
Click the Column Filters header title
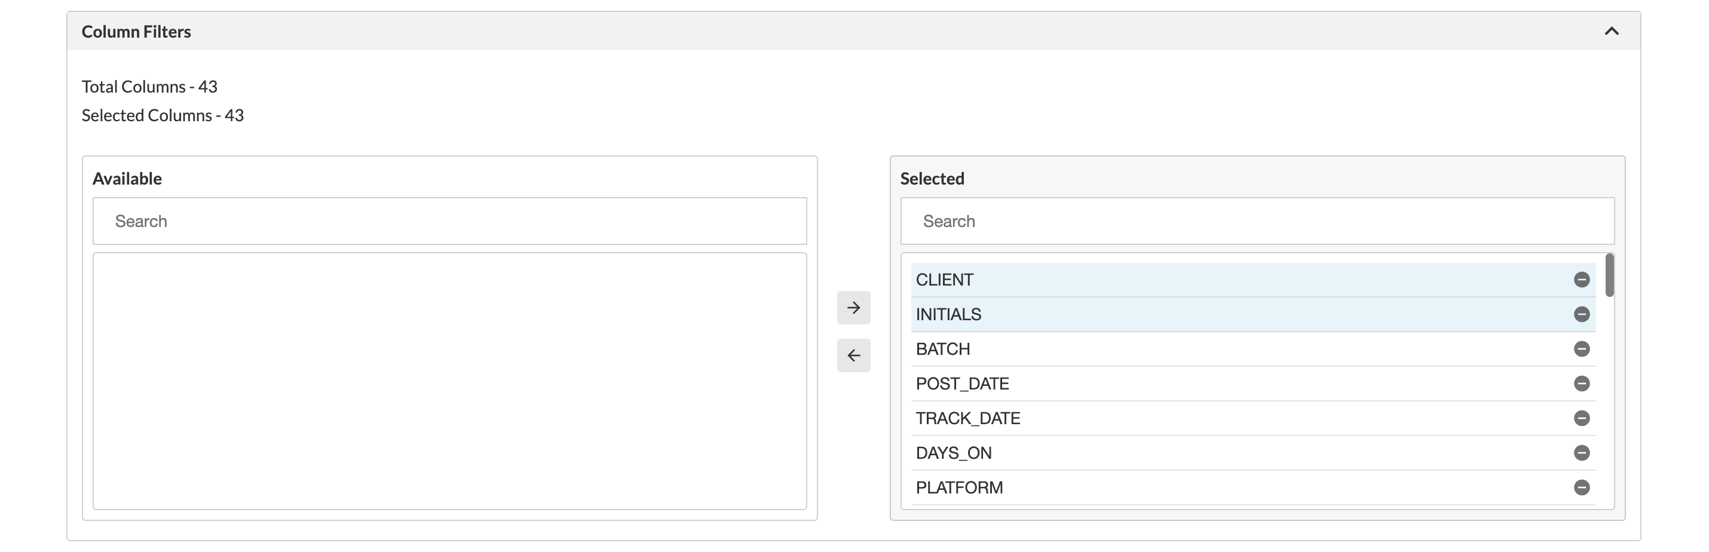136,31
